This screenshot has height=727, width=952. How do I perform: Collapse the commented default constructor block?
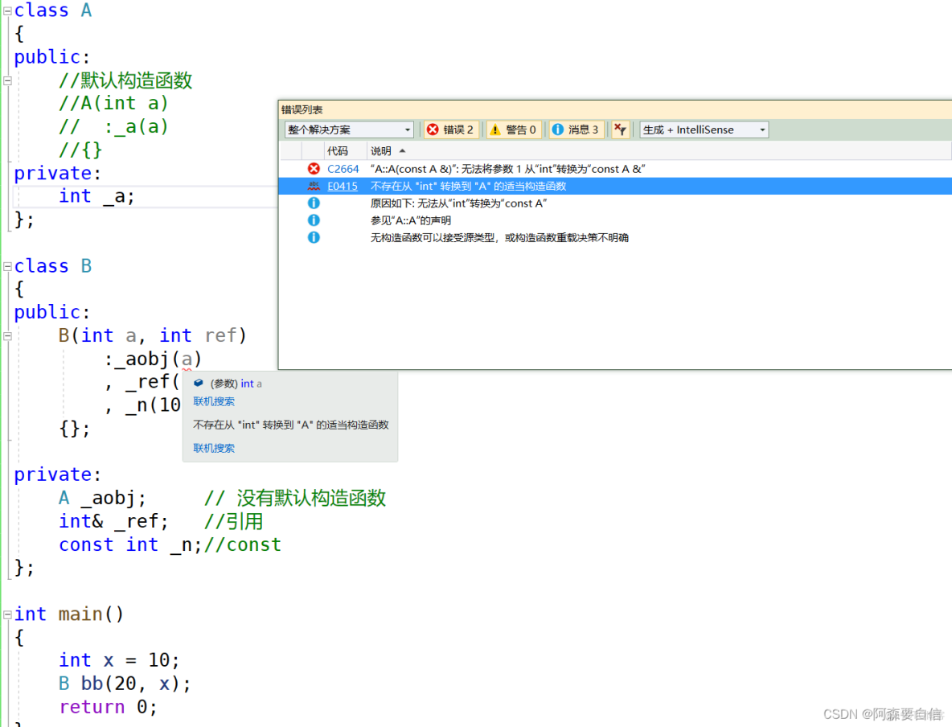7,80
